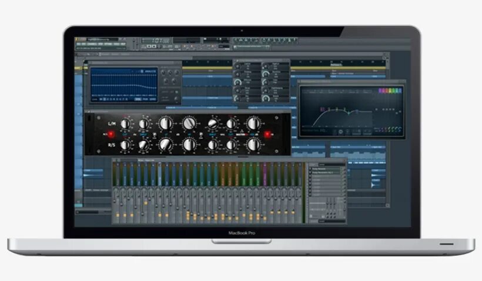Open the HELP menu in the FL Studio menu bar

click(123, 44)
